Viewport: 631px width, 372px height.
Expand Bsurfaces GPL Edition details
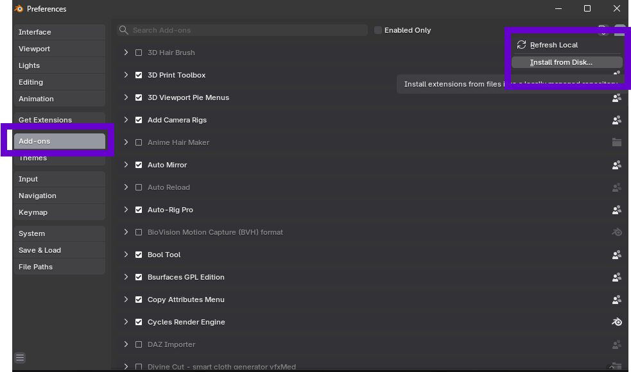click(x=126, y=277)
